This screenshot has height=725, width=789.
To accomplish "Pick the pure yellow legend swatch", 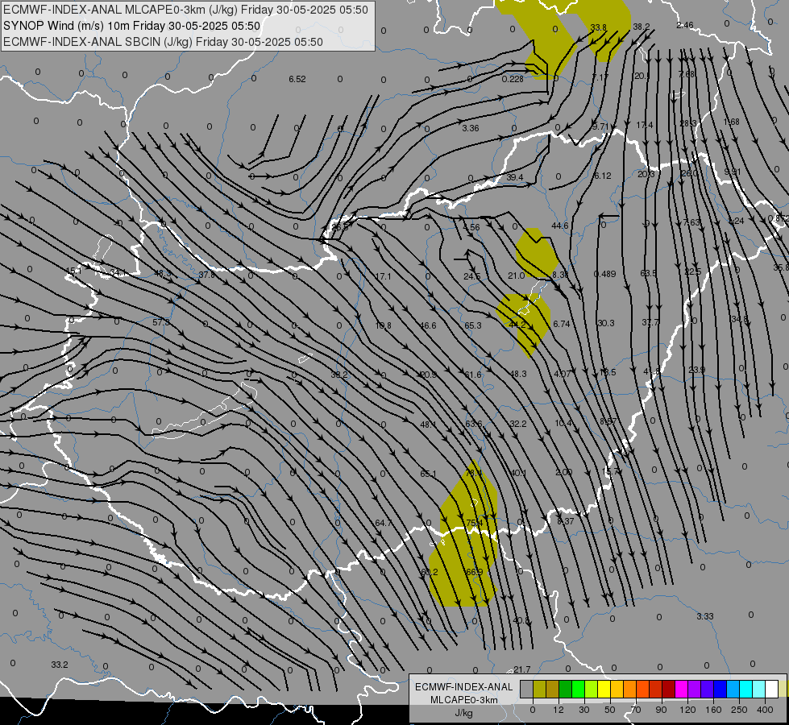I will [604, 689].
